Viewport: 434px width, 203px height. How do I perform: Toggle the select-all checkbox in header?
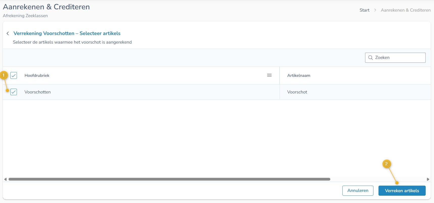click(x=14, y=75)
